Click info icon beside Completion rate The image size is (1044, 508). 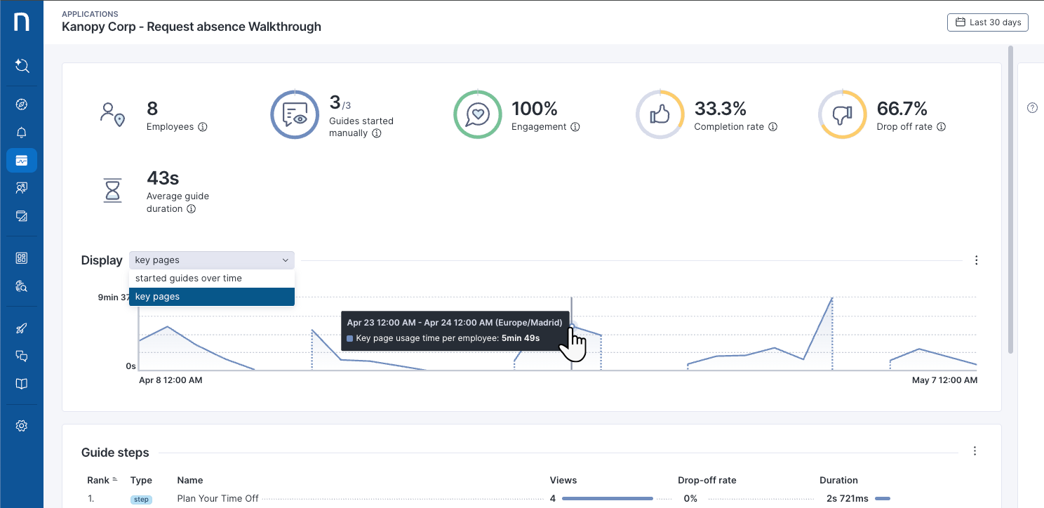pyautogui.click(x=772, y=127)
